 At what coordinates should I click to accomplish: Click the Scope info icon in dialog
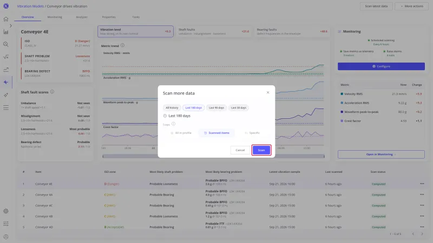coord(173,124)
